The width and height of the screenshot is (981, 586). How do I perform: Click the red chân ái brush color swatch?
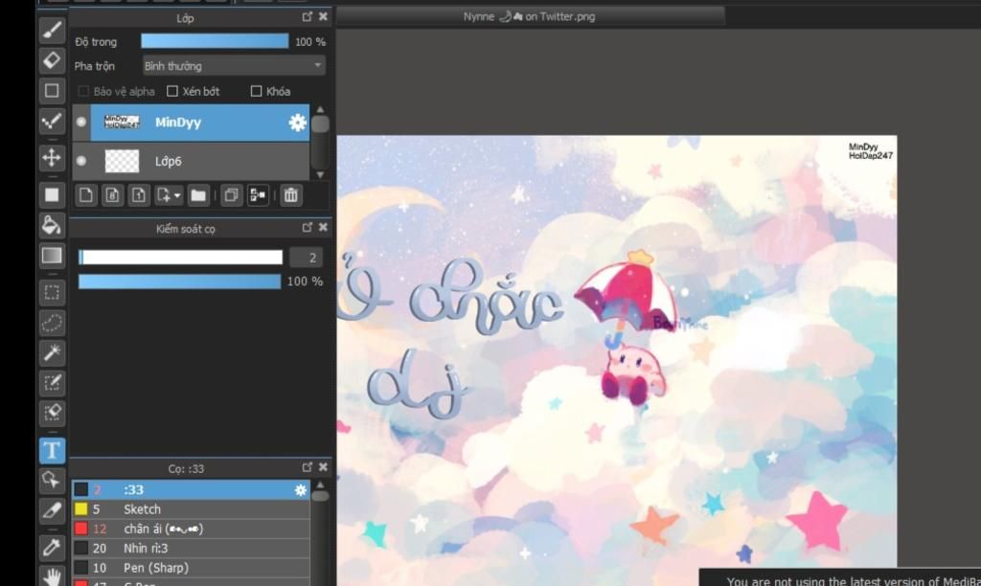click(81, 529)
